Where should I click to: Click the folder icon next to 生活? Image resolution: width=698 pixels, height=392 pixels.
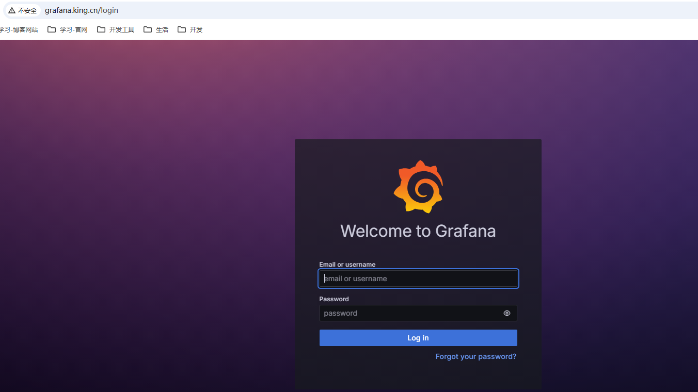pos(148,29)
